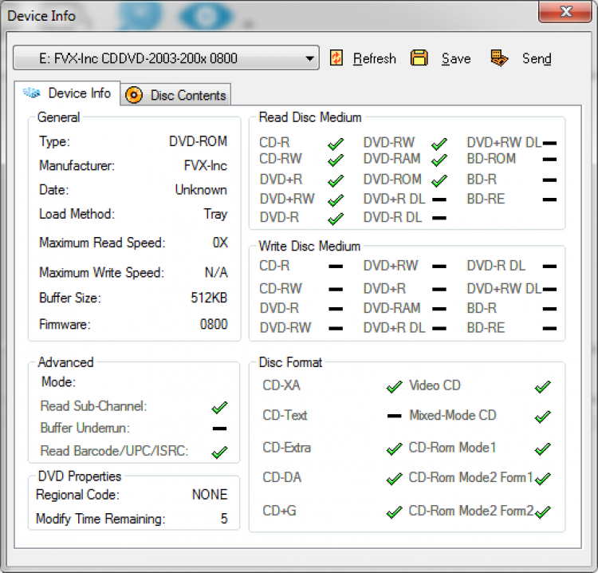Click the write DVD+RW DL label
This screenshot has width=598, height=573.
504,289
